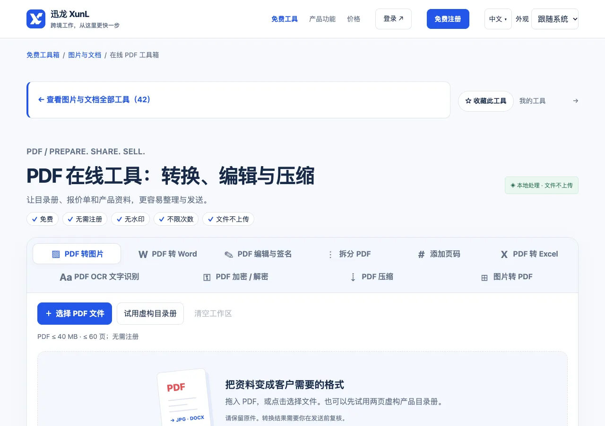This screenshot has width=605, height=426.
Task: Switch to the PDF OCR 文字识别 tab
Action: pyautogui.click(x=99, y=277)
